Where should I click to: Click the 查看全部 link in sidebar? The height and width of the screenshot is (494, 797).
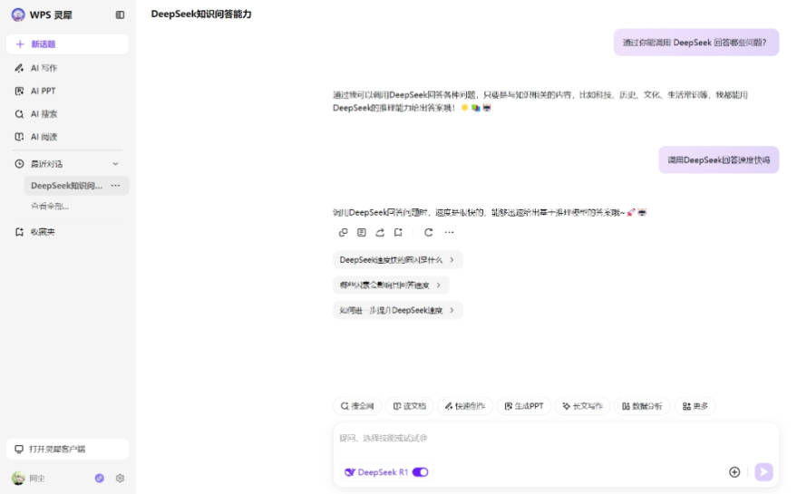(x=50, y=206)
